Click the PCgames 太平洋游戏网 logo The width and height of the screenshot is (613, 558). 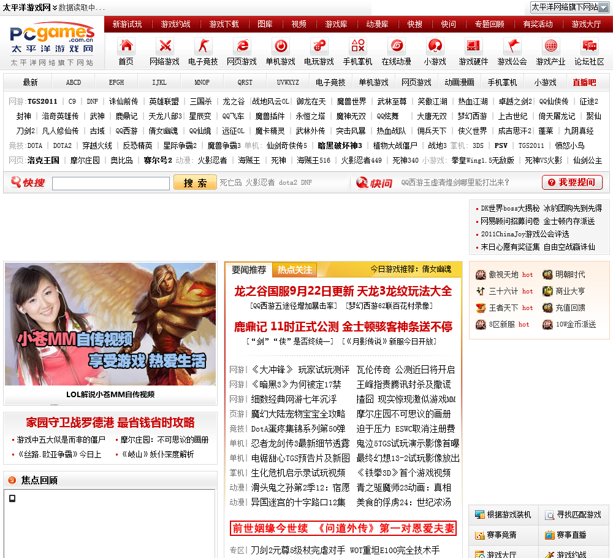[x=52, y=43]
